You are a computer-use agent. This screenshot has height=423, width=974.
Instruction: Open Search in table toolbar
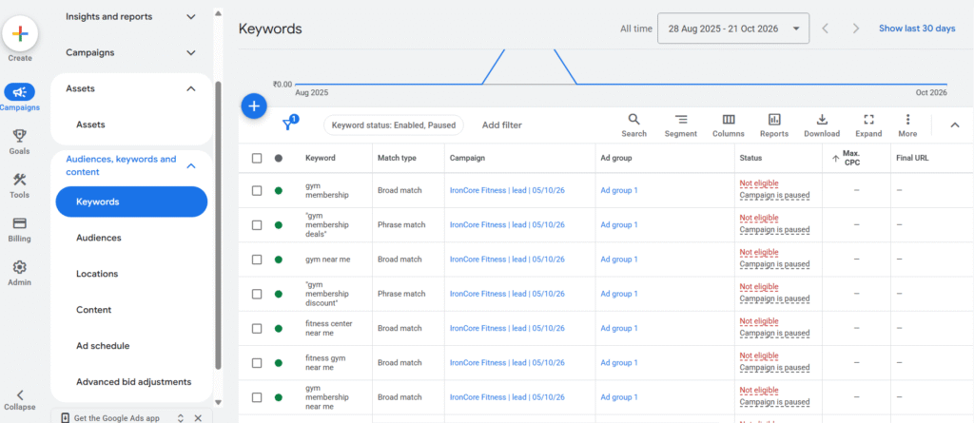click(x=633, y=125)
